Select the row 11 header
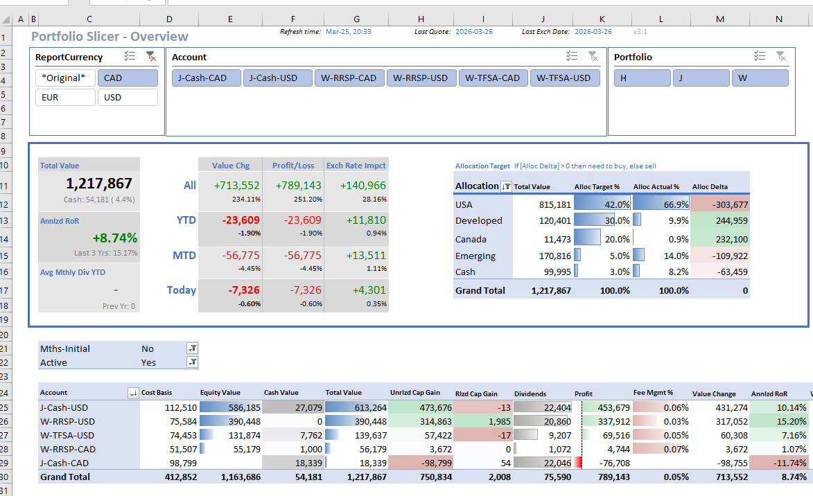Screen dimensions: 813x496 point(6,186)
